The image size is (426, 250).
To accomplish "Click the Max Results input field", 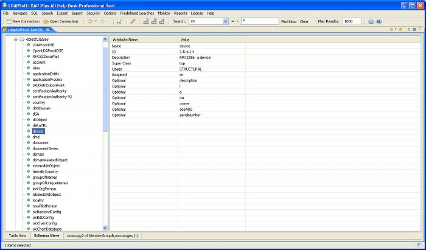I will [x=352, y=21].
